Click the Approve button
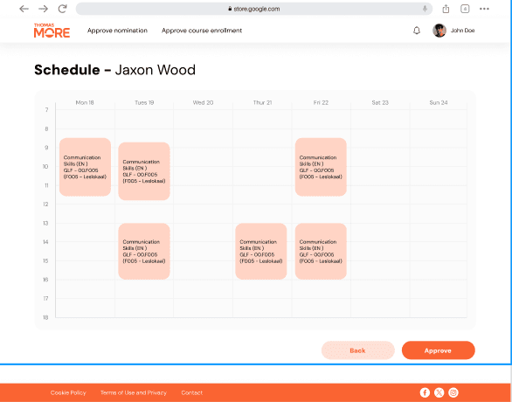 coord(439,350)
